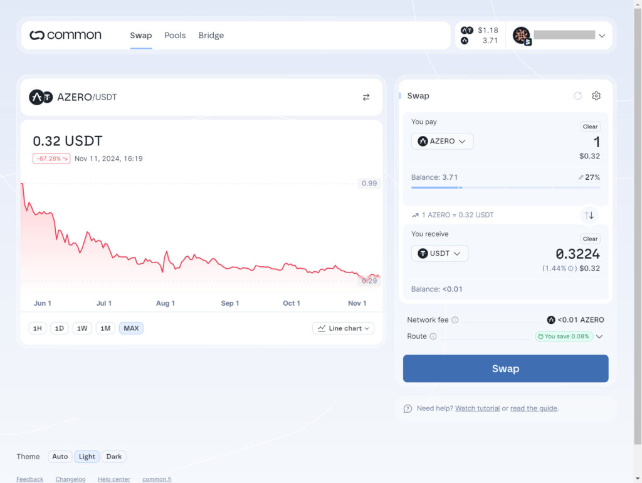
Task: Flip the AZERO/USDT chart pair
Action: [366, 97]
